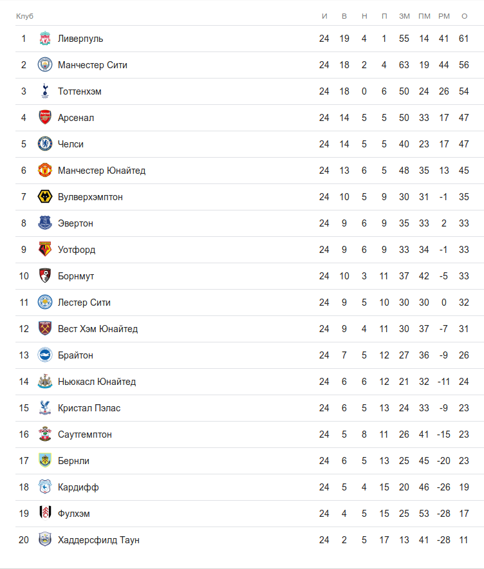The width and height of the screenshot is (484, 569).
Task: Open the Лестер Сити team link
Action: point(84,303)
